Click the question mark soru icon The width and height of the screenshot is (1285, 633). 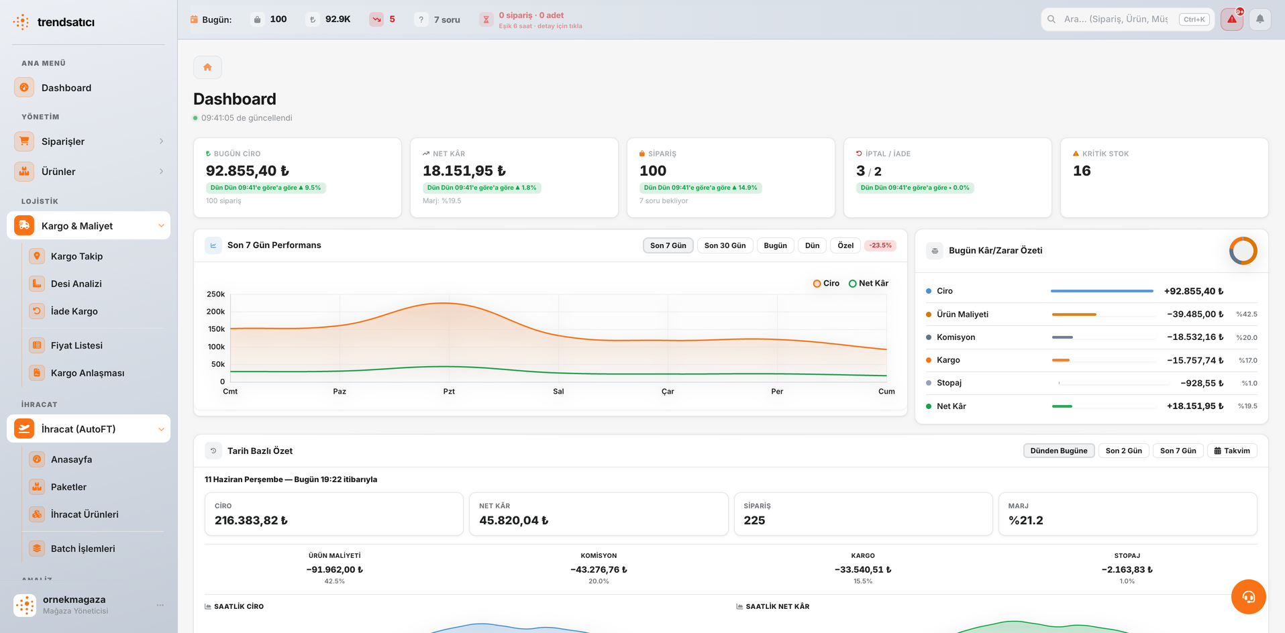[421, 19]
